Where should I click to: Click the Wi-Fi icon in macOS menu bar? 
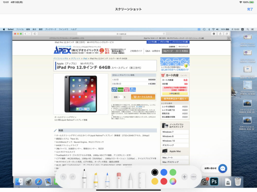tap(213, 29)
